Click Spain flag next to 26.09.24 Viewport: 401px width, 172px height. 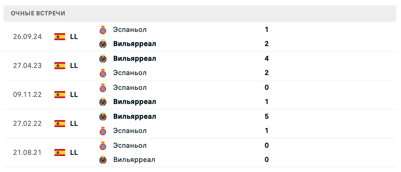60,37
